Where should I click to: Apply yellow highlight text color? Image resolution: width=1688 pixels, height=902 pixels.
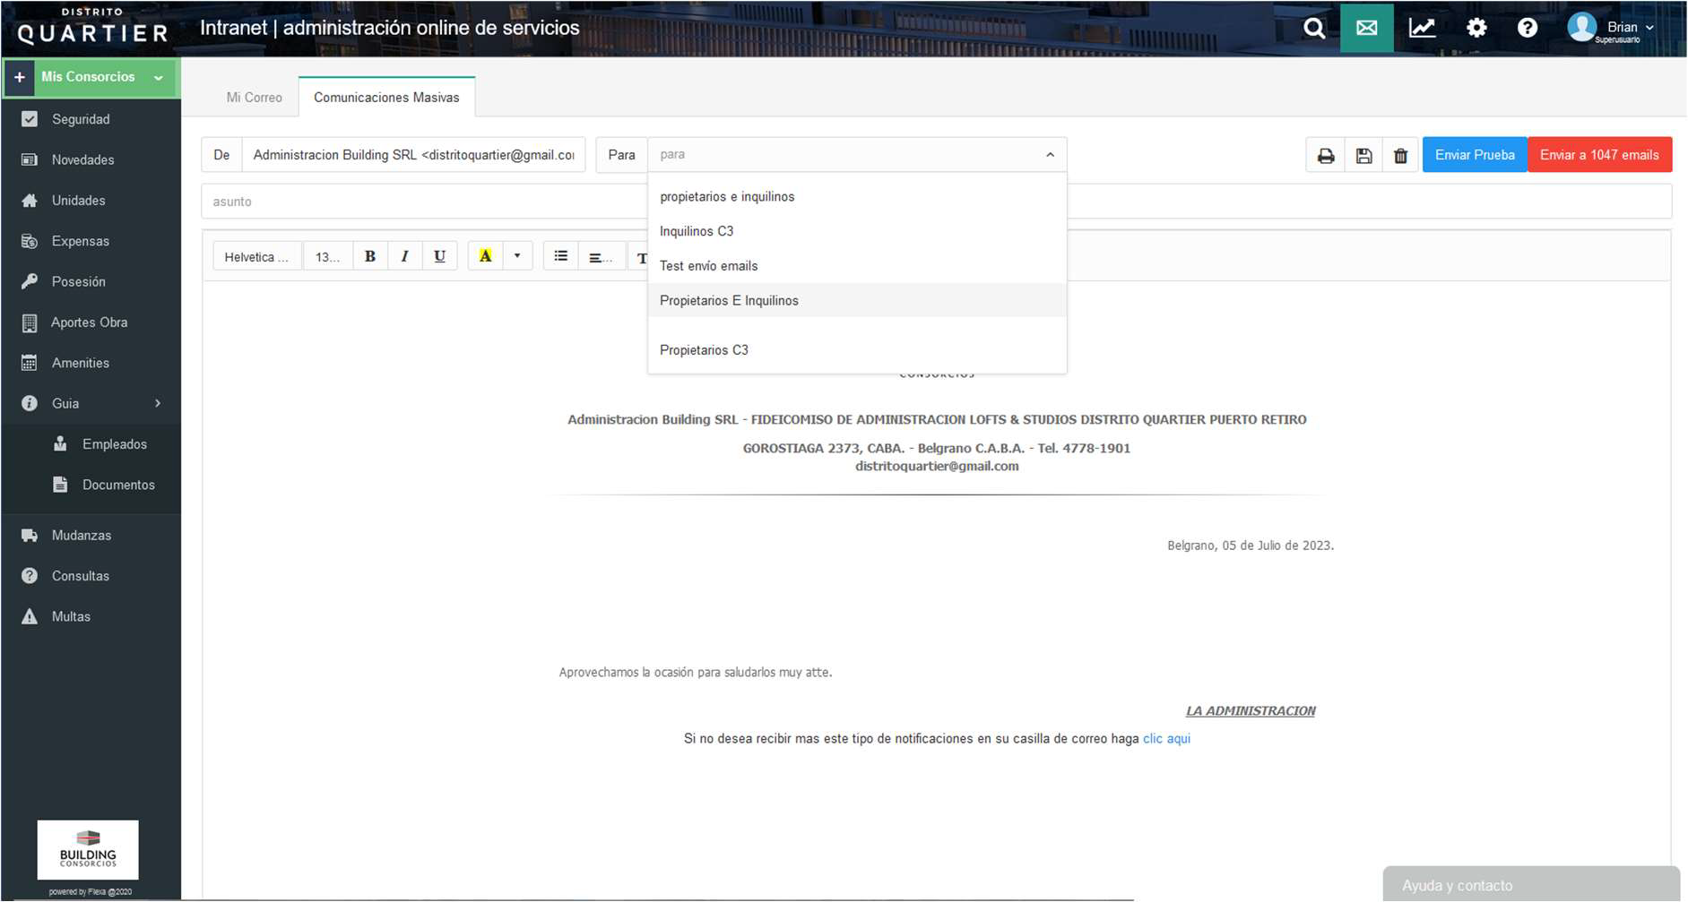point(485,256)
